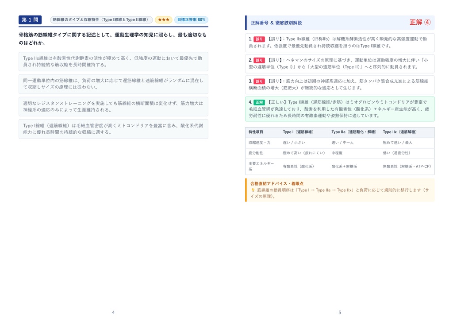Click the 低い（易疲労性） table cell
The width and height of the screenshot is (453, 322).
397,153
